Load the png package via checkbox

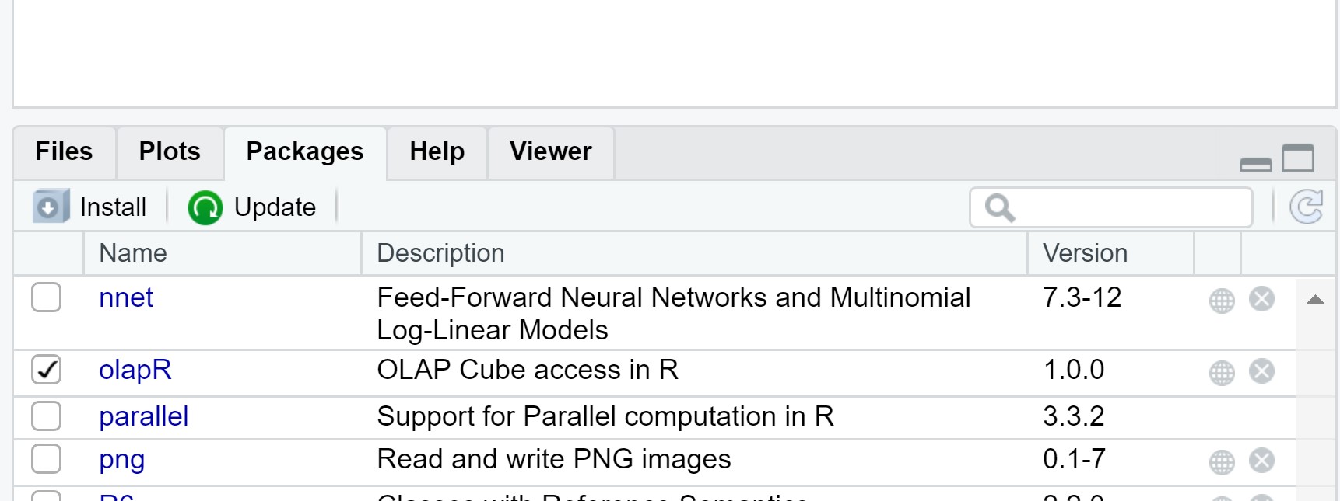(46, 459)
